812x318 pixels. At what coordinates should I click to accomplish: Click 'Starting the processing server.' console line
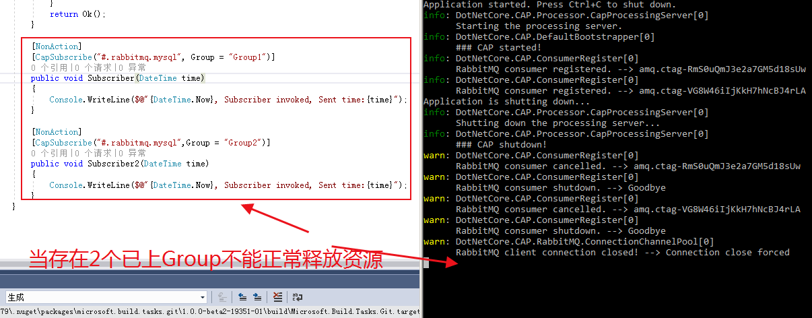[539, 26]
